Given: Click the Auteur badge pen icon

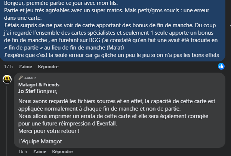Looking at the screenshot, I should point(21,78).
